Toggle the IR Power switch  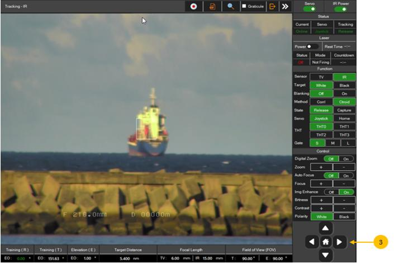tap(341, 9)
